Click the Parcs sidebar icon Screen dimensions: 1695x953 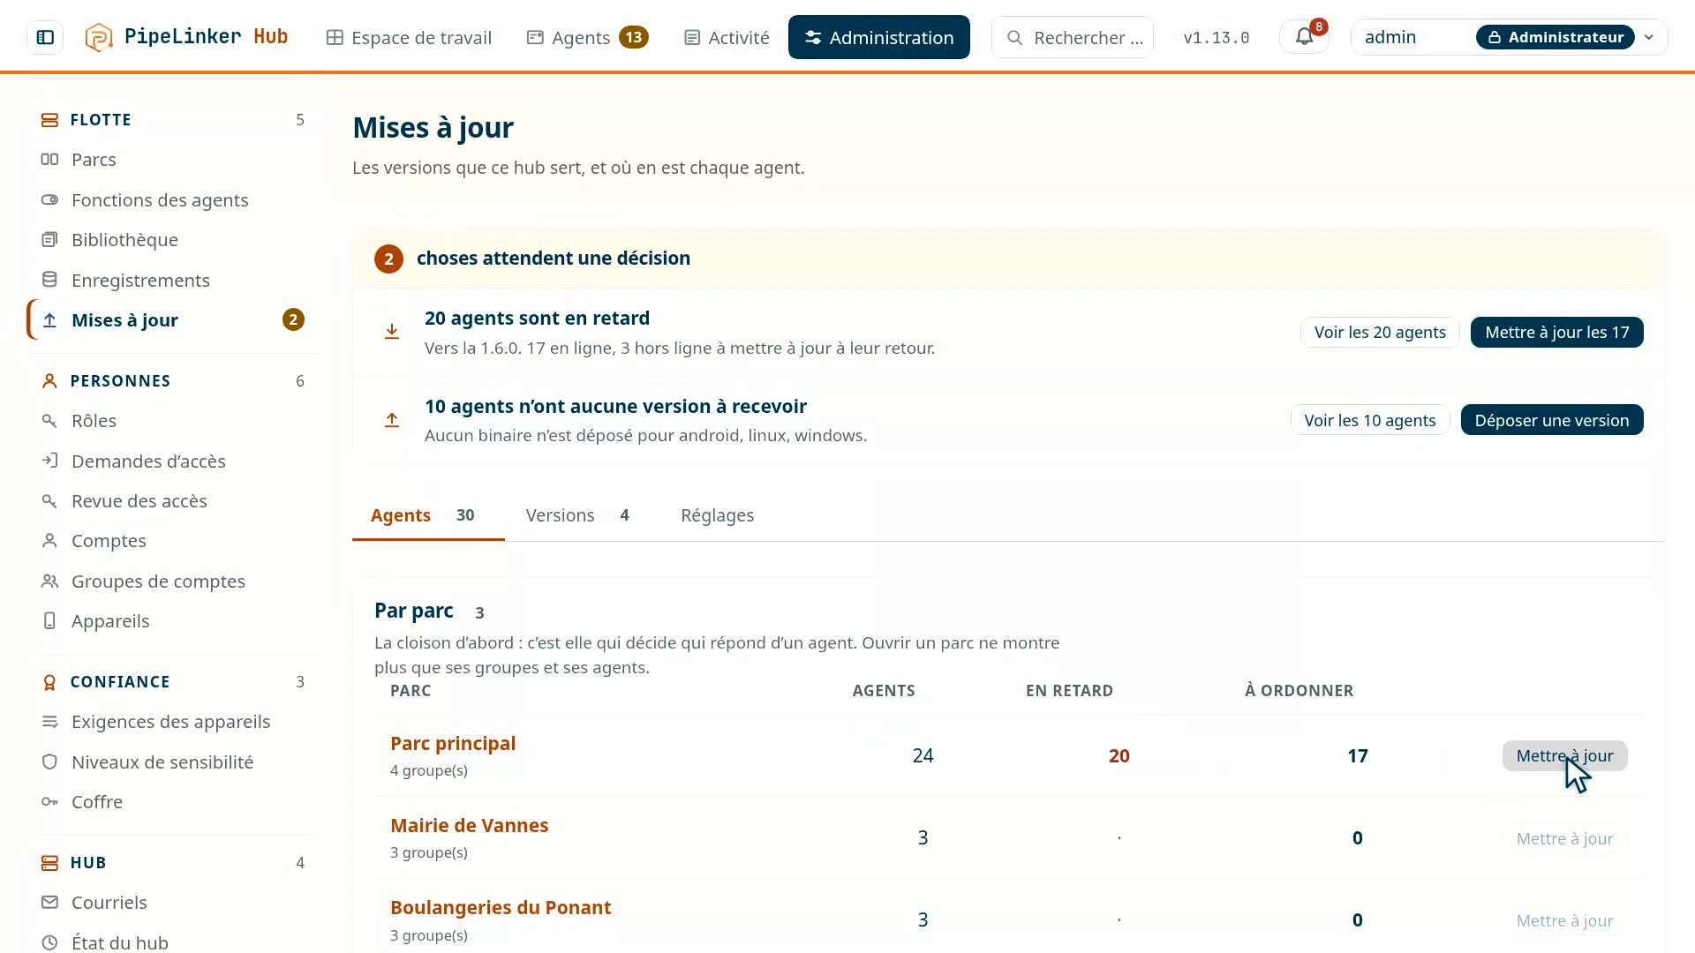coord(49,160)
